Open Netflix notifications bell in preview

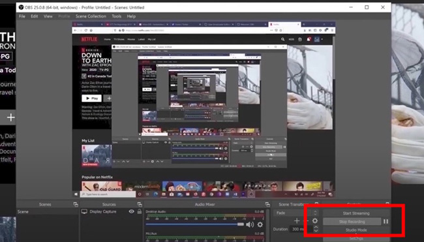pyautogui.click(x=309, y=39)
